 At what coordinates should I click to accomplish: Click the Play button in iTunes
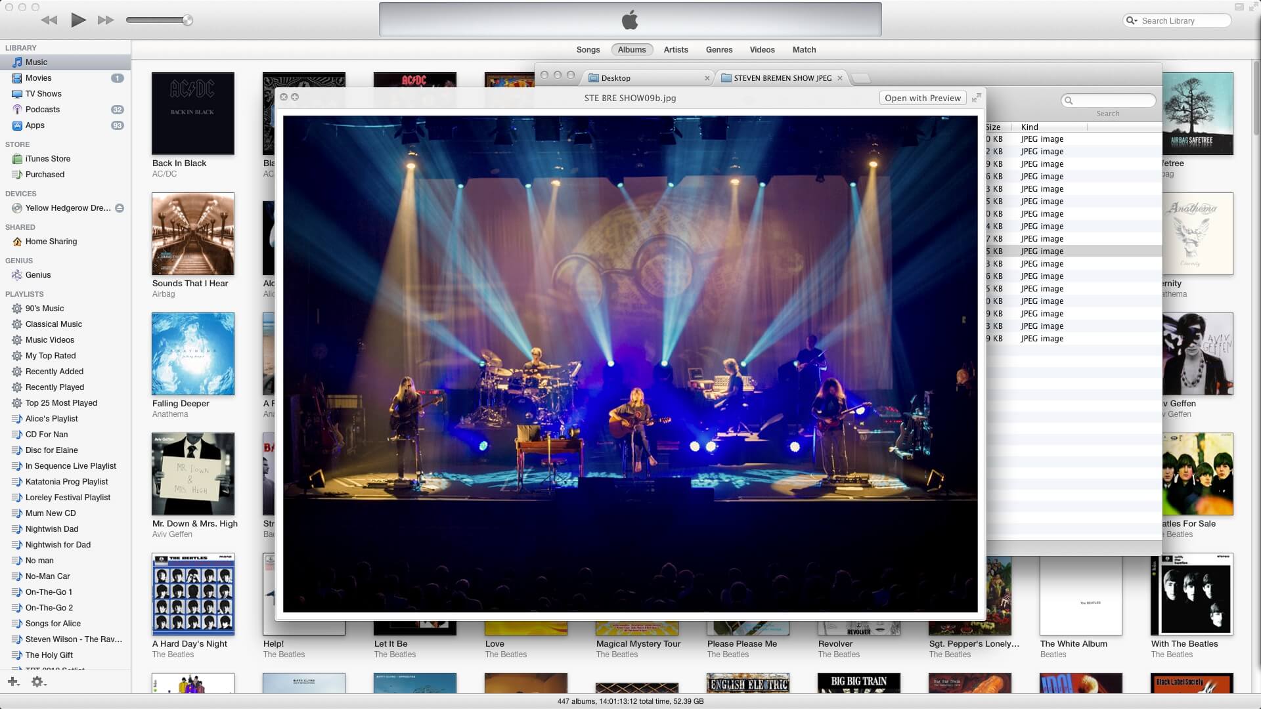pos(78,20)
